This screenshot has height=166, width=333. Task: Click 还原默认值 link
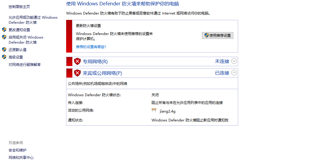pyautogui.click(x=17, y=50)
